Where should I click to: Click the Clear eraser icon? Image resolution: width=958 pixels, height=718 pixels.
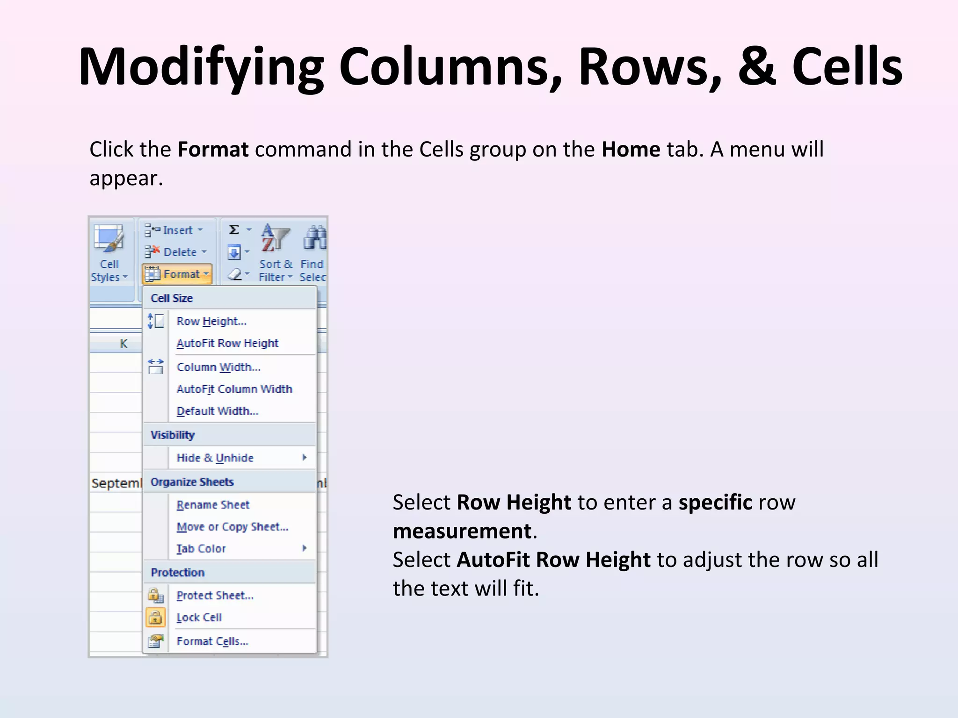[x=234, y=274]
